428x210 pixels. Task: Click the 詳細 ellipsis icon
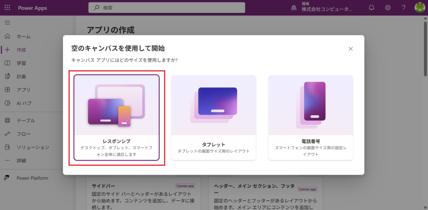(x=8, y=160)
